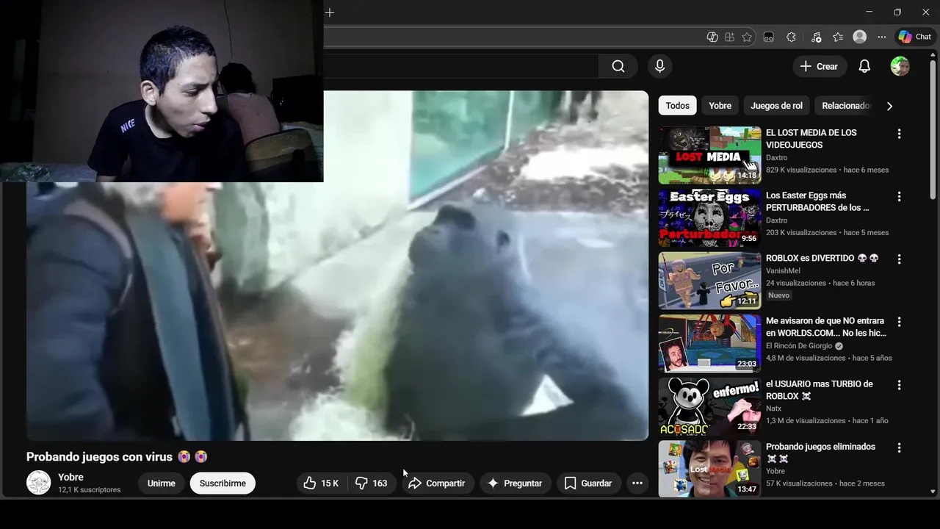Click the main video player

pyautogui.click(x=337, y=265)
